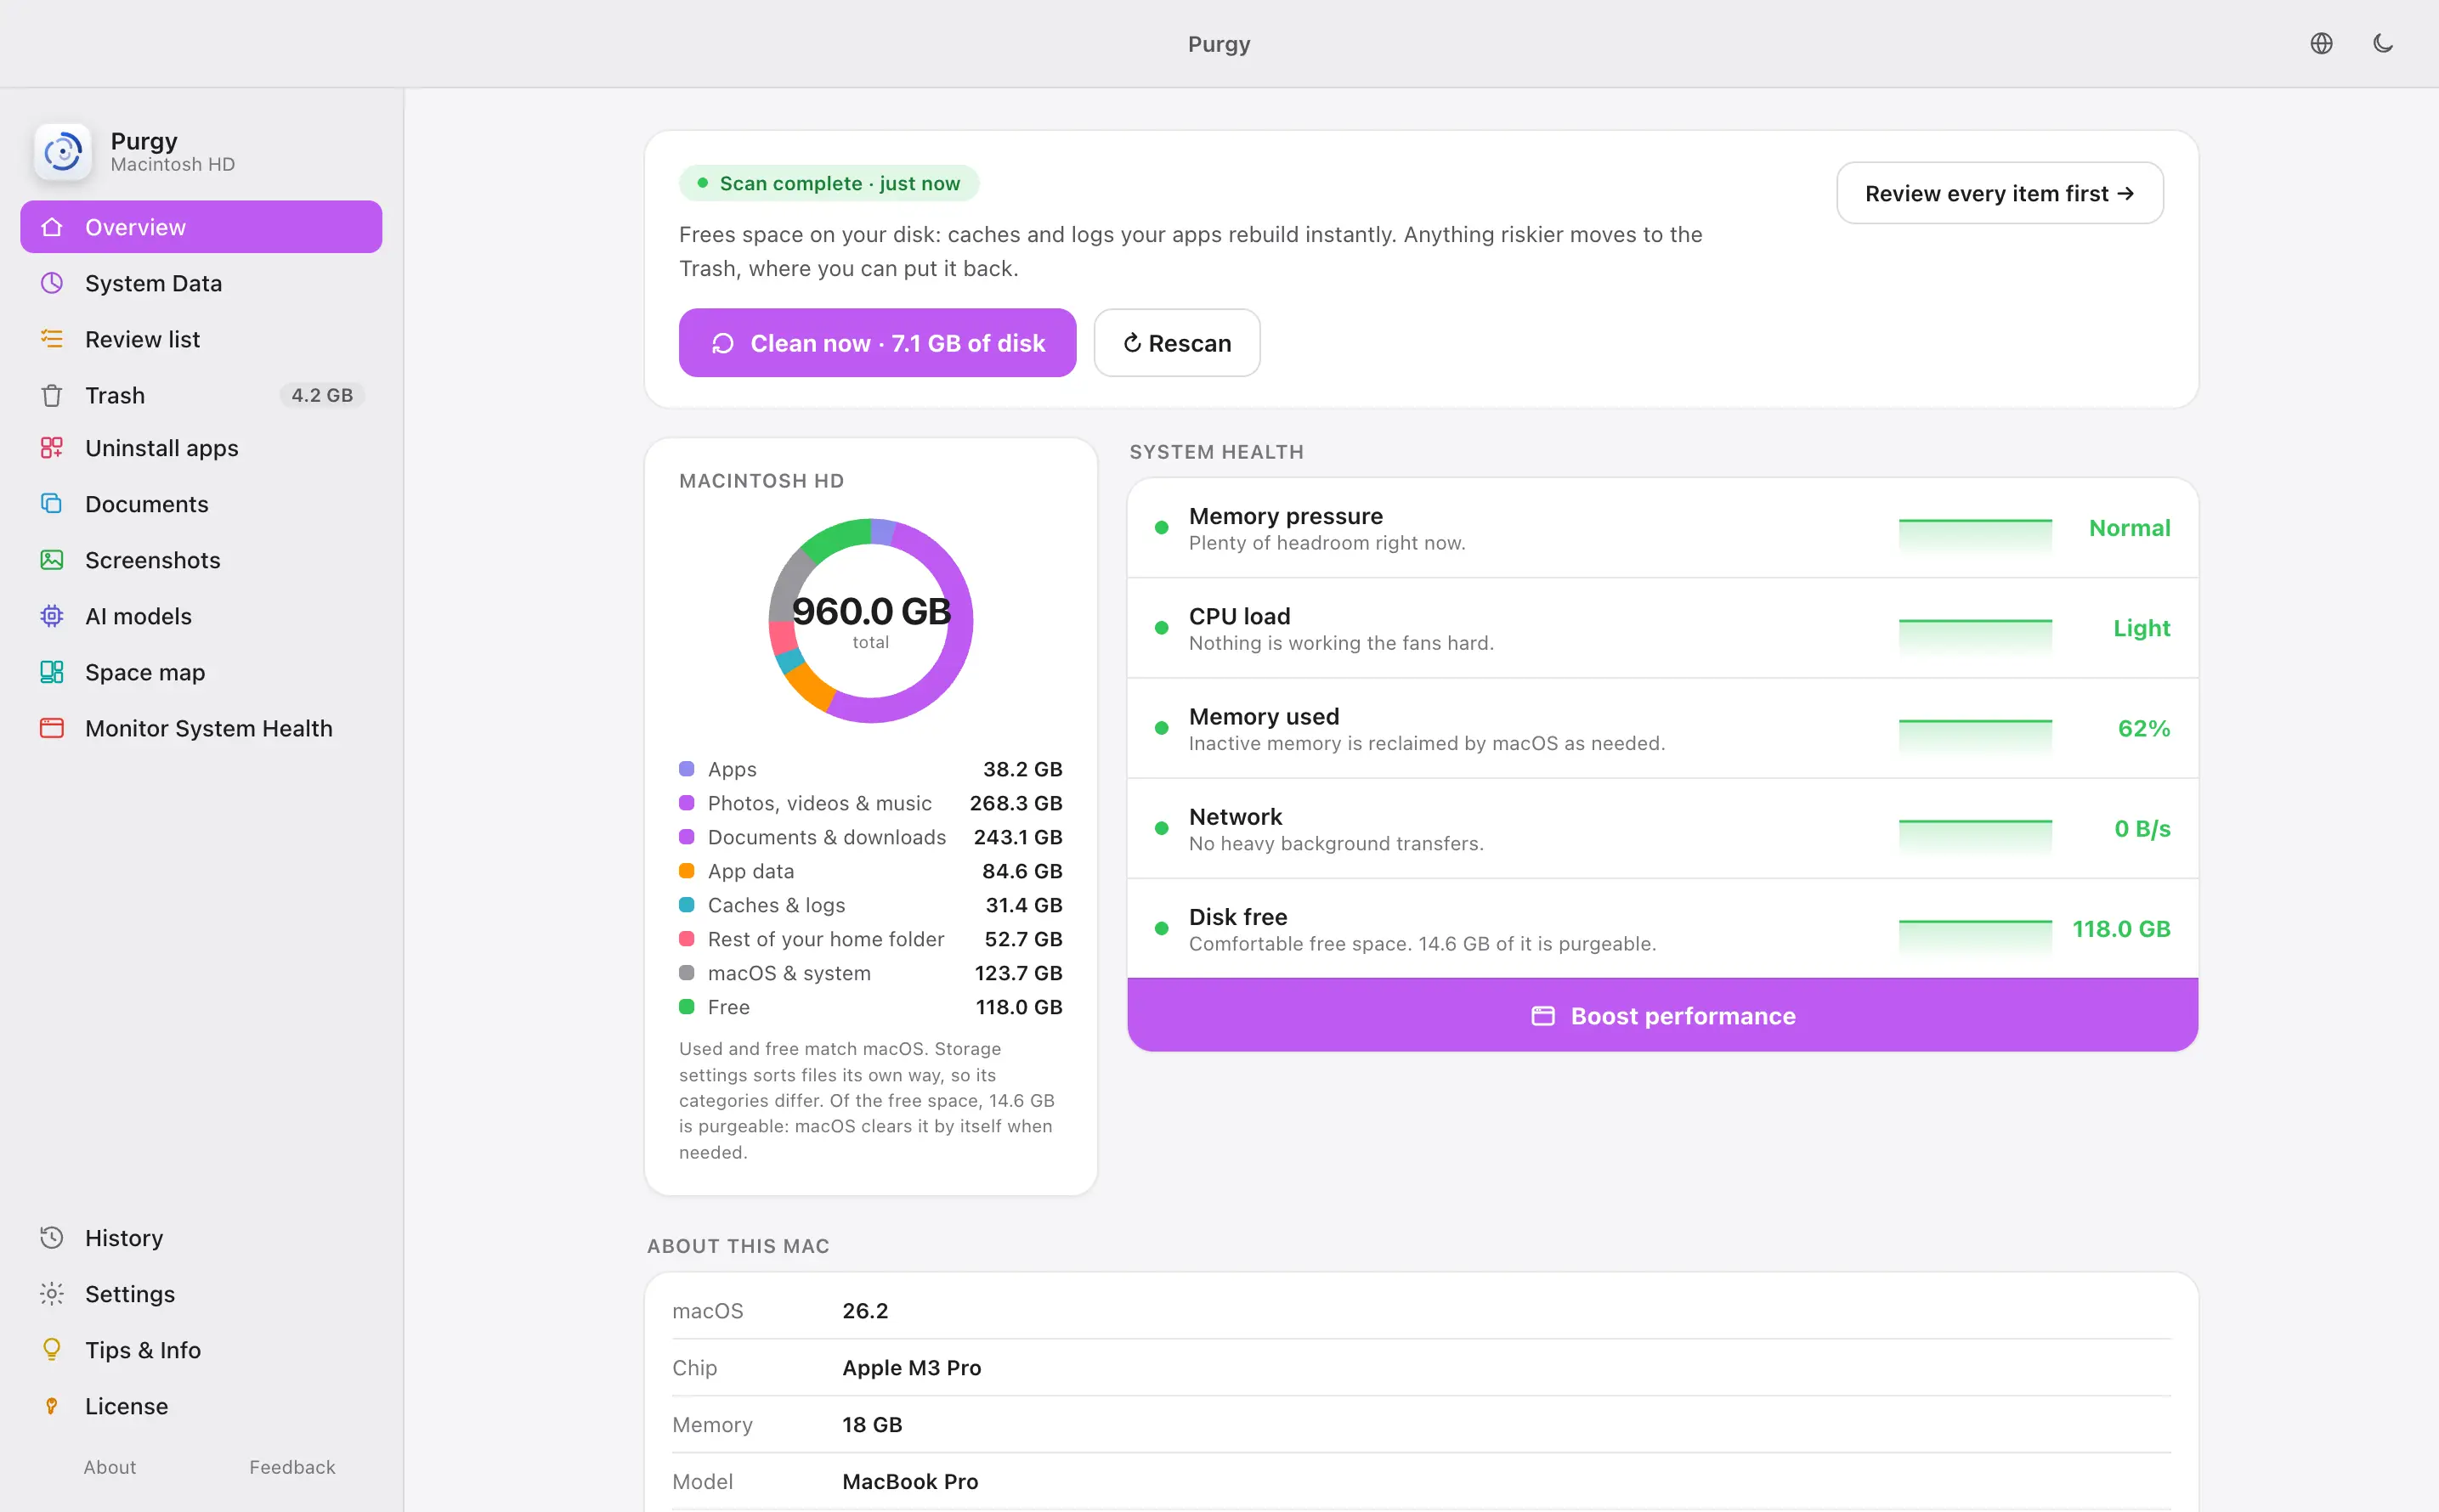Click the Purgy app logo icon
2439x1512 pixels.
[63, 152]
